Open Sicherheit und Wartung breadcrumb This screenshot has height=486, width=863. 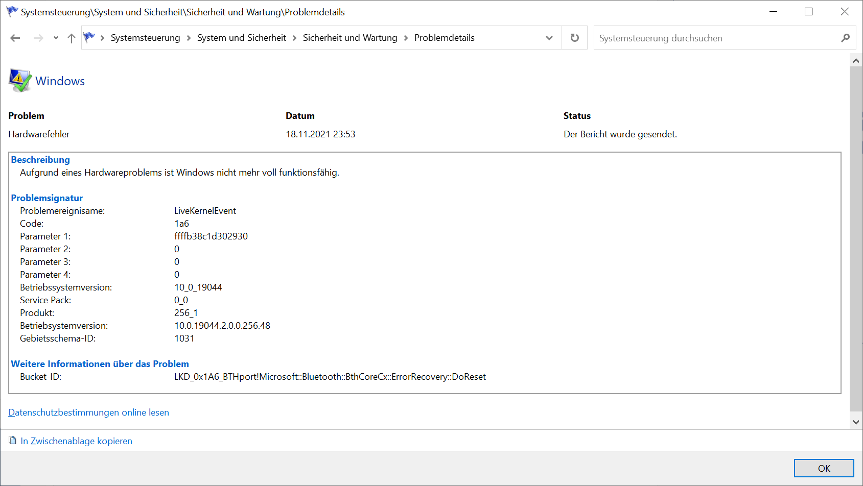[350, 38]
